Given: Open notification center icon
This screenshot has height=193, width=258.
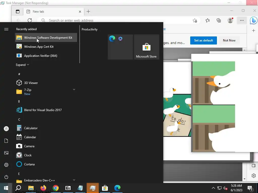Looking at the screenshot, I should pyautogui.click(x=250, y=188).
